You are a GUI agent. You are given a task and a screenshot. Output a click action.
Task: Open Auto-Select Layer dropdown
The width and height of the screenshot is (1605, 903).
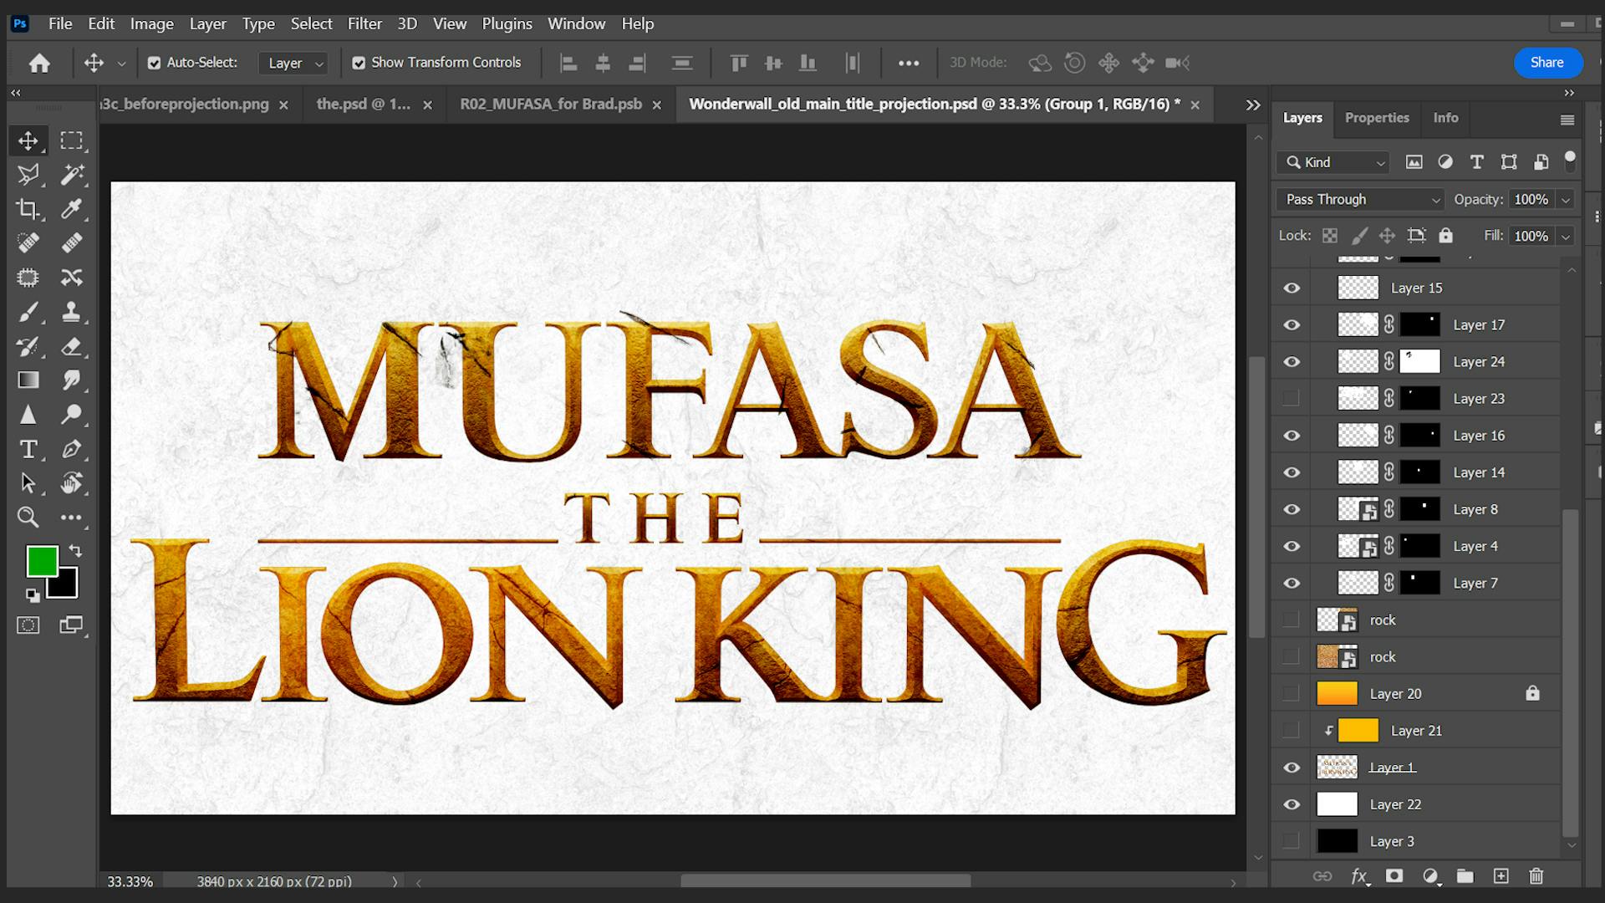pos(293,63)
